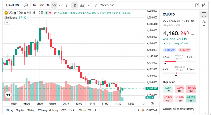Open chart settings gear near time axis
The width and height of the screenshot is (211, 115).
[x=152, y=104]
